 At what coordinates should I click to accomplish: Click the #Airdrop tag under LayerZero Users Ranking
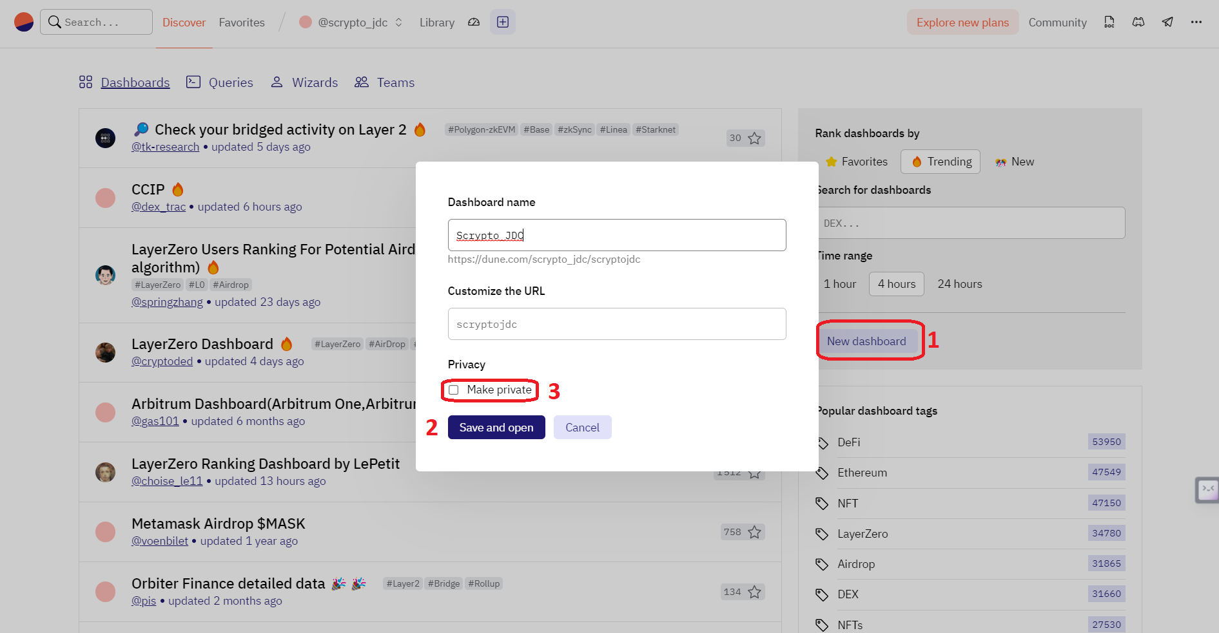coord(231,285)
